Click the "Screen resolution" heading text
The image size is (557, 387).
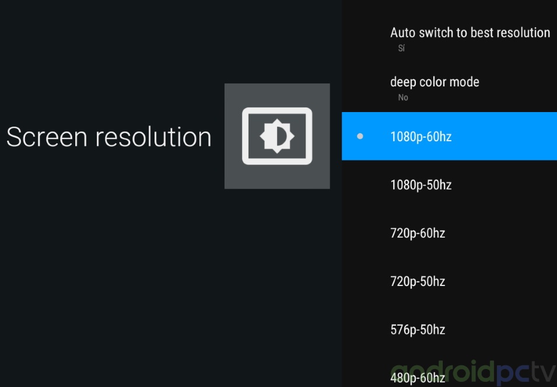point(109,137)
